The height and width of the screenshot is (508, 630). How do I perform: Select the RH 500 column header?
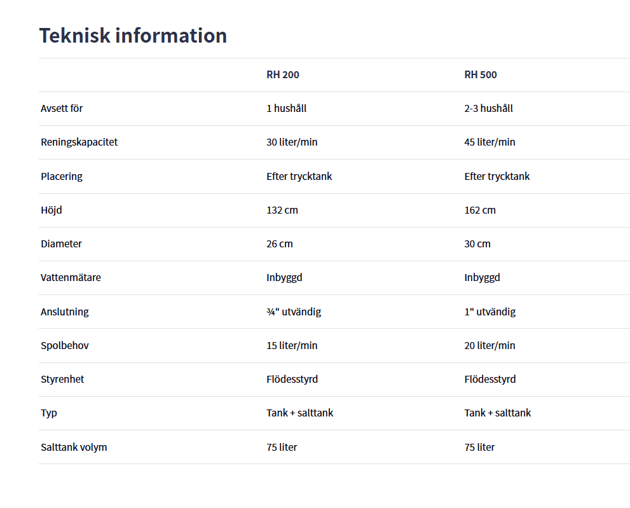(x=481, y=75)
